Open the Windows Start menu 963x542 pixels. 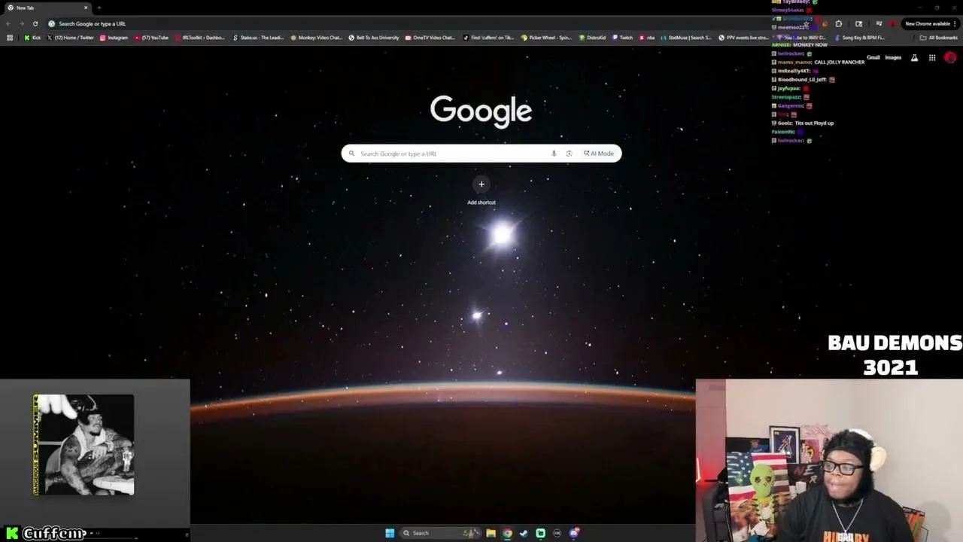click(390, 533)
